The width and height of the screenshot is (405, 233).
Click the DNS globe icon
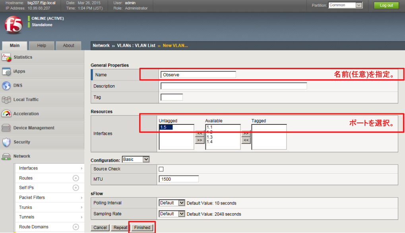click(6, 86)
